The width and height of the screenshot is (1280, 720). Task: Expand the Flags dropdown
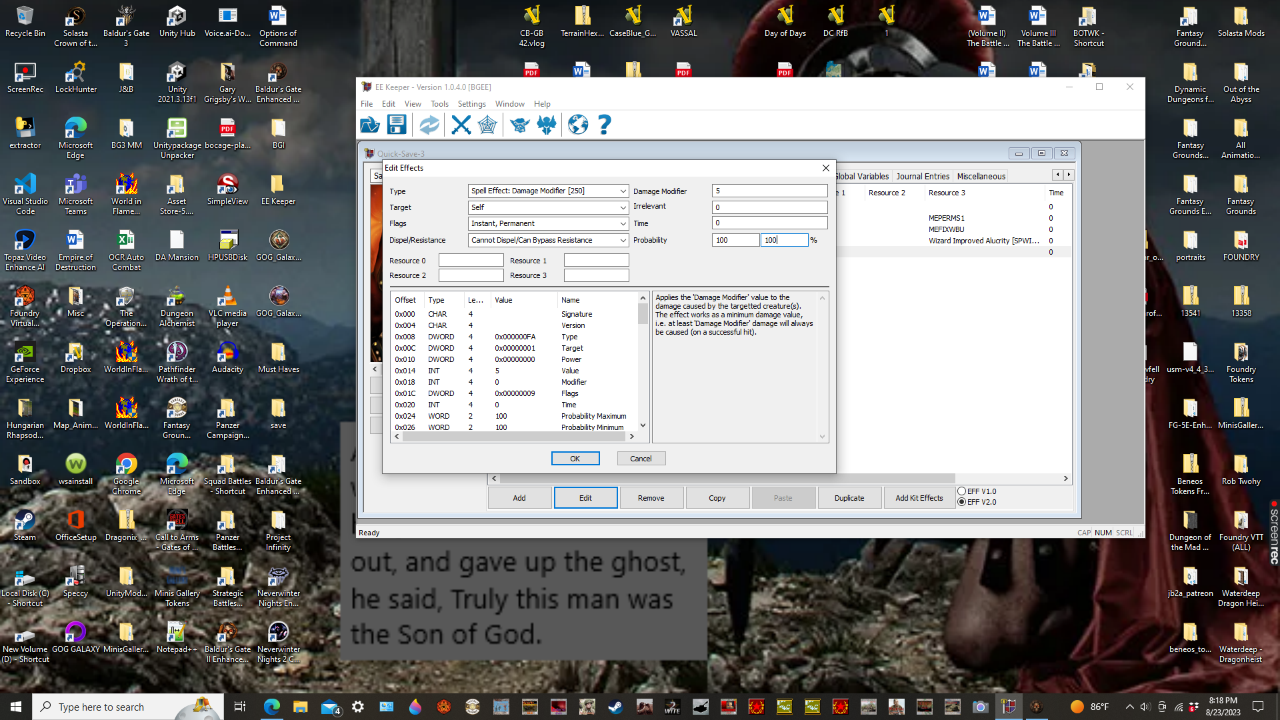coord(623,223)
